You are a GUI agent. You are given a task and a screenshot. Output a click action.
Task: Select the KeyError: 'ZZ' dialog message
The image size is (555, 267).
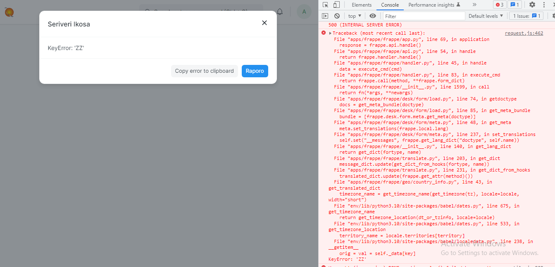click(x=66, y=48)
